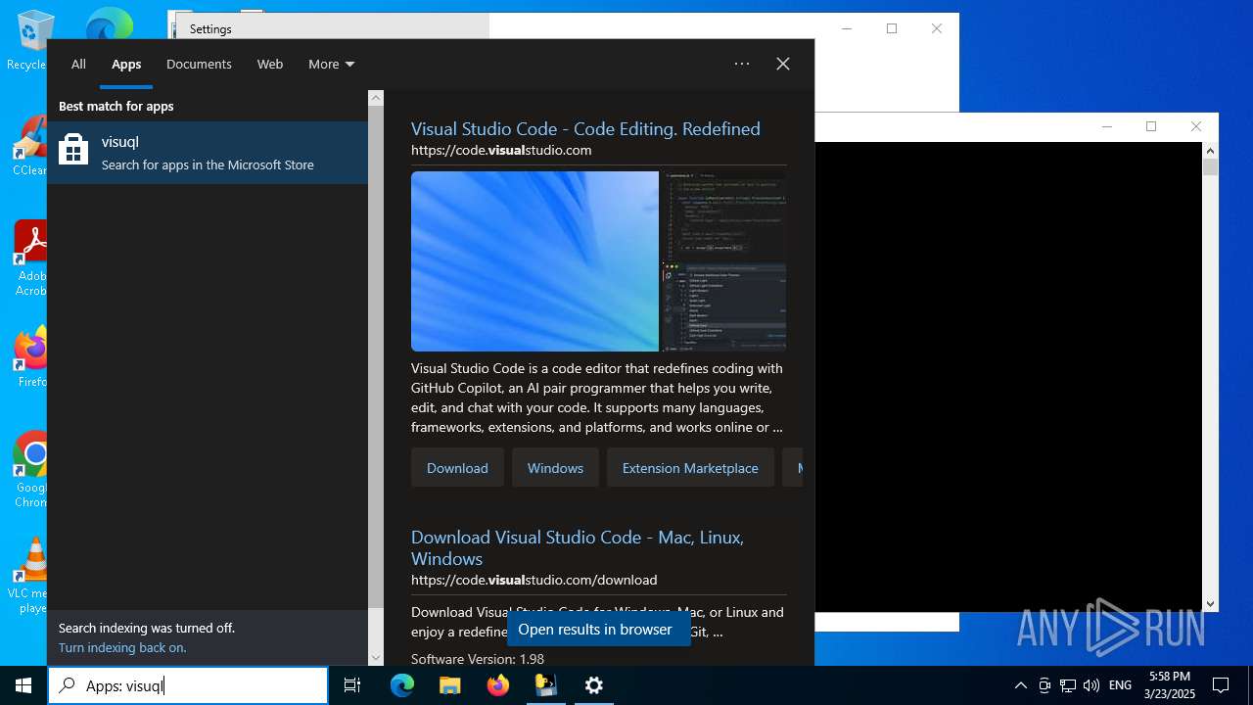
Task: Open the visuql Microsoft Store result
Action: (x=208, y=152)
